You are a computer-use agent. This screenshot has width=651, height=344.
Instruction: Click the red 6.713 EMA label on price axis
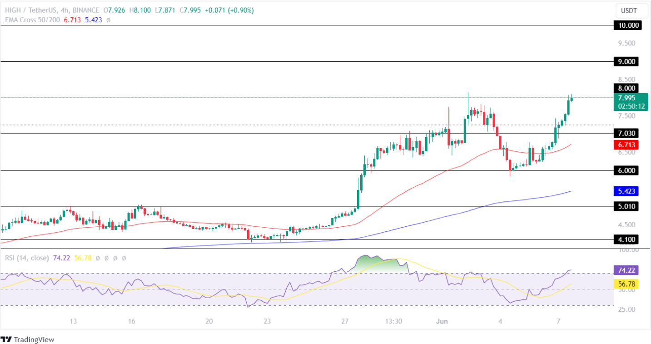pos(627,145)
